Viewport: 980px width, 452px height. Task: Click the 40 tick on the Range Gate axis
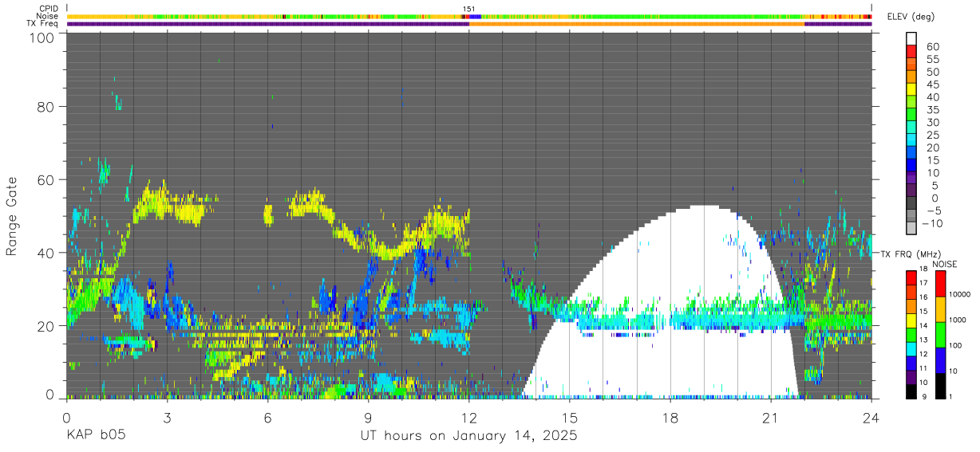click(47, 253)
